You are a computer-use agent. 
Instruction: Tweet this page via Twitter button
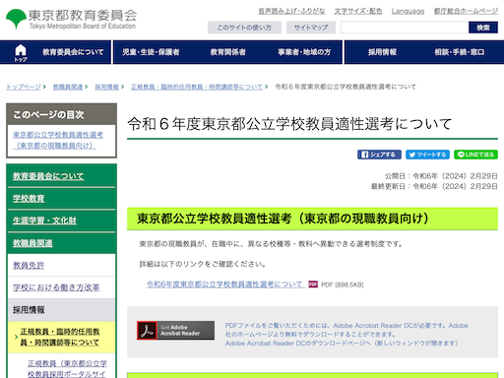click(x=427, y=155)
